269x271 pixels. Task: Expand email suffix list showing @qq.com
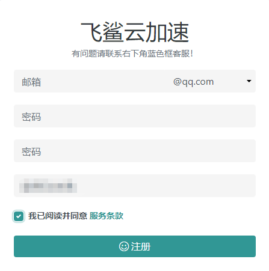point(210,81)
